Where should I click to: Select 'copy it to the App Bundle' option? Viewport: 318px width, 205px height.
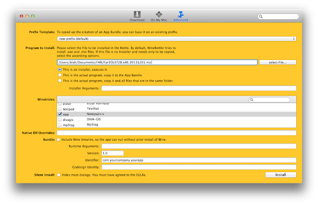60,75
